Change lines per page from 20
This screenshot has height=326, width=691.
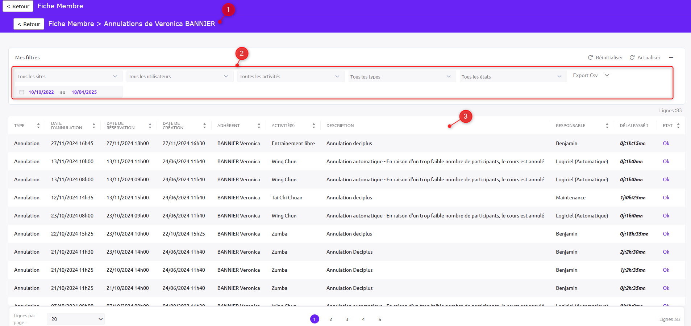(x=76, y=319)
